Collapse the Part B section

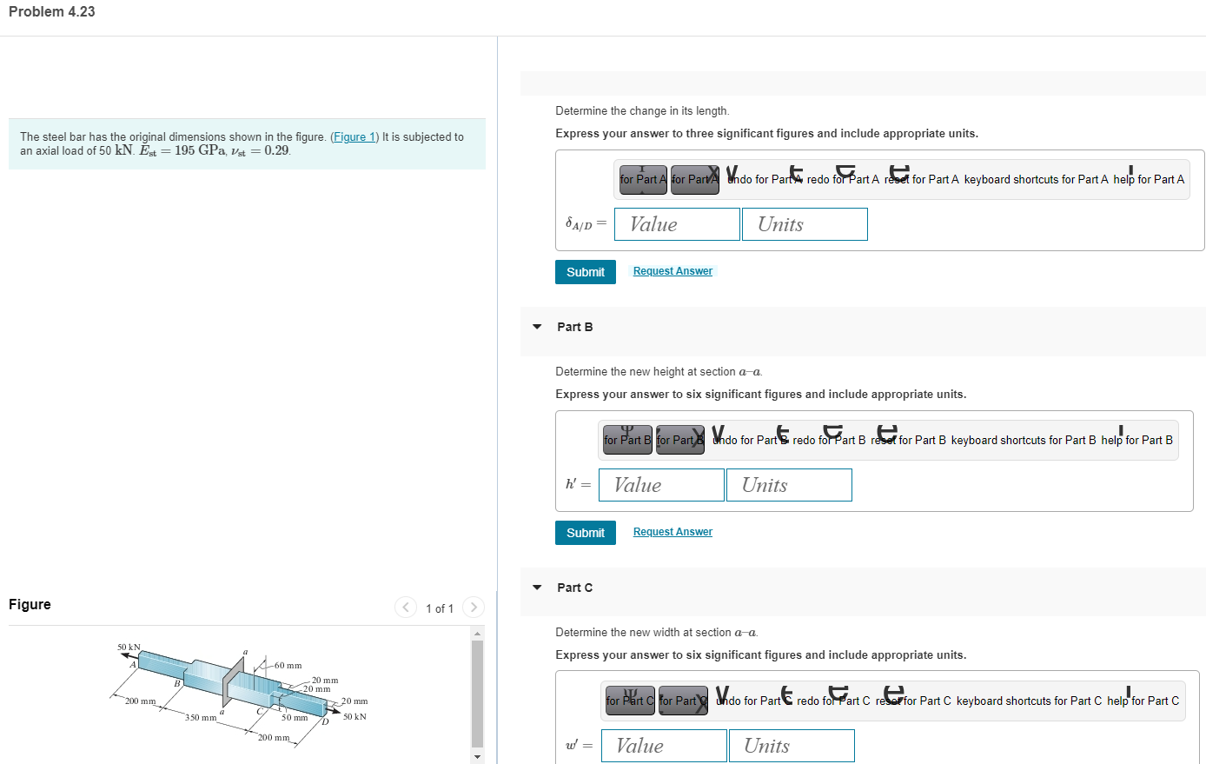537,327
